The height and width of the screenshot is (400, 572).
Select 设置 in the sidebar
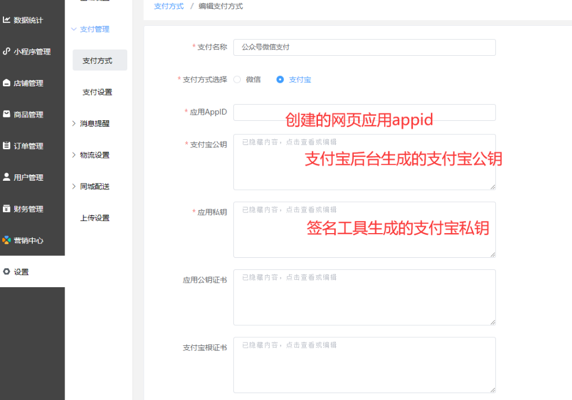pos(32,272)
